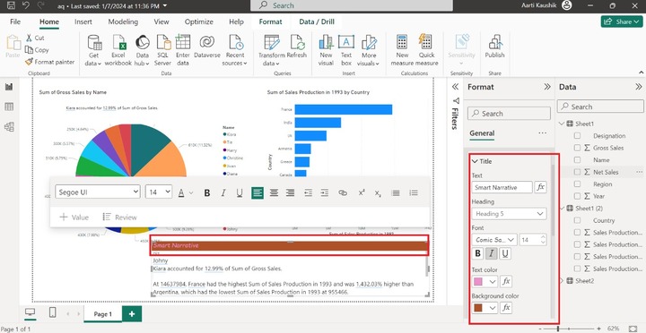This screenshot has width=646, height=333.
Task: Activate Format painter
Action: click(50, 62)
